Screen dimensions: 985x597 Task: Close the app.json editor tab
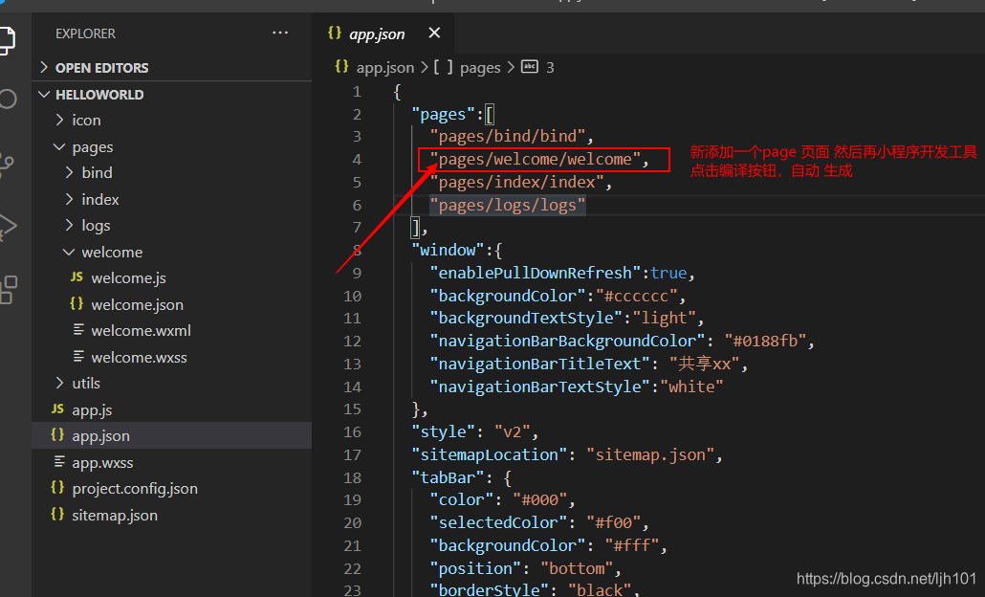point(434,33)
